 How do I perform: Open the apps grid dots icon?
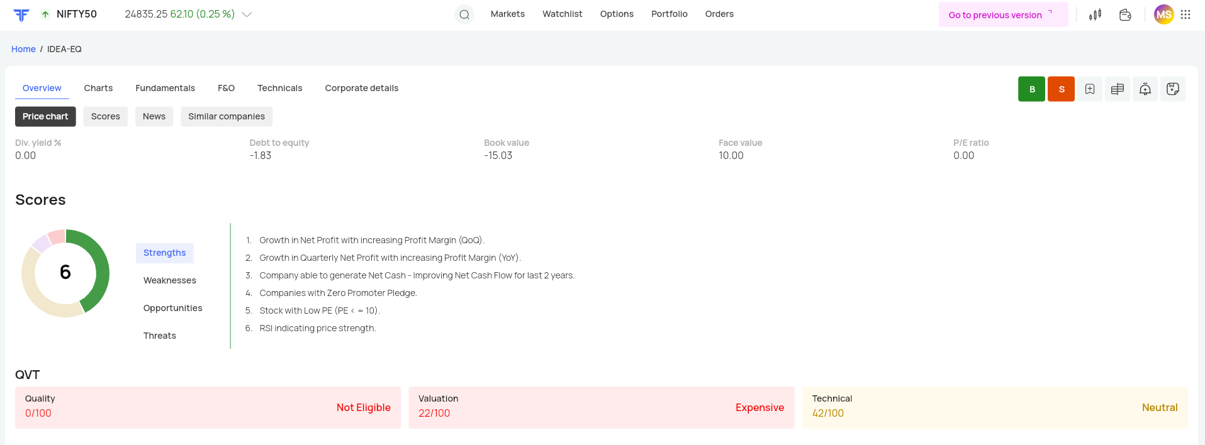tap(1185, 14)
